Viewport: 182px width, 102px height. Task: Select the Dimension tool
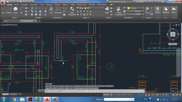[58, 10]
